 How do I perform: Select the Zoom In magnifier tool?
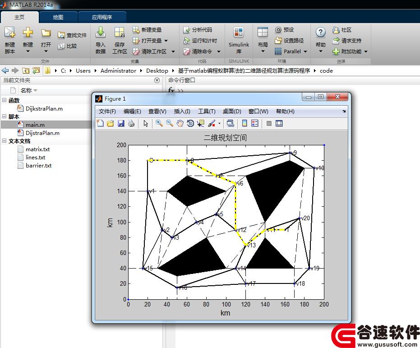click(x=159, y=123)
